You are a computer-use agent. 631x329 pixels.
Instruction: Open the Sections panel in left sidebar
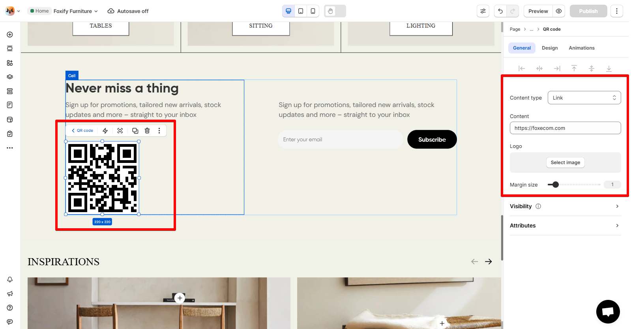[x=10, y=49]
